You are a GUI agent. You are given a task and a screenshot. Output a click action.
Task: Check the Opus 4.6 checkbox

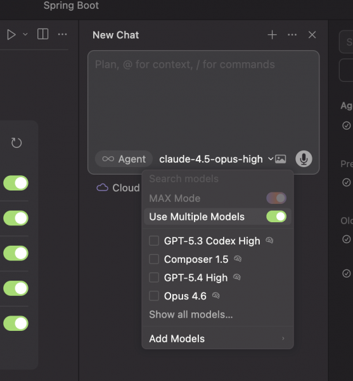pyautogui.click(x=154, y=296)
